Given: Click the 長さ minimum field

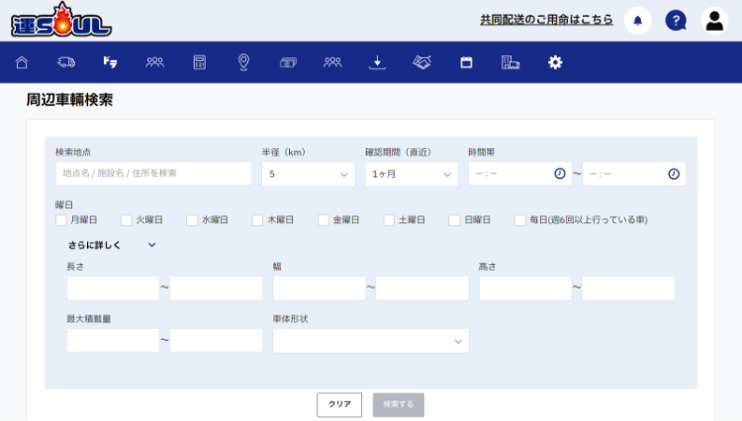Looking at the screenshot, I should 113,289.
